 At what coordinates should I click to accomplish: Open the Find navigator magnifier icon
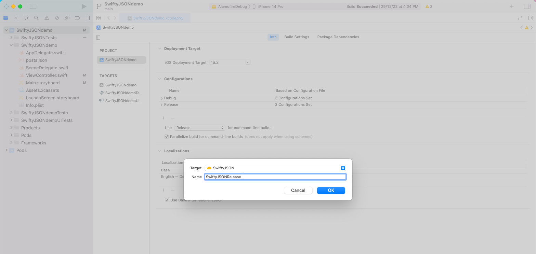(x=36, y=18)
